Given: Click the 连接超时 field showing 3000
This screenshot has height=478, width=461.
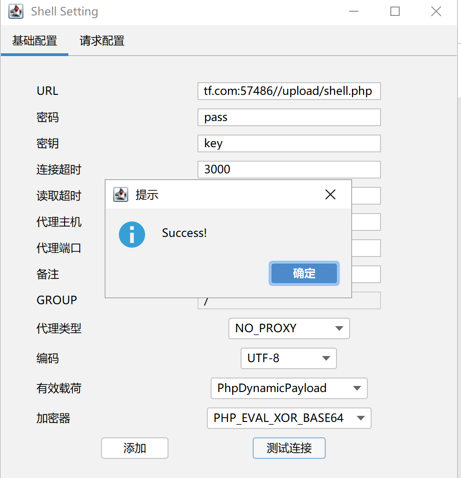Looking at the screenshot, I should pyautogui.click(x=289, y=170).
